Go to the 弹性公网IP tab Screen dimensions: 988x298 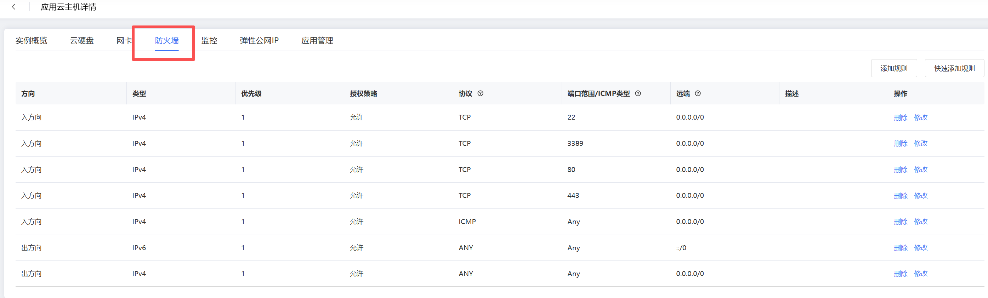point(259,41)
